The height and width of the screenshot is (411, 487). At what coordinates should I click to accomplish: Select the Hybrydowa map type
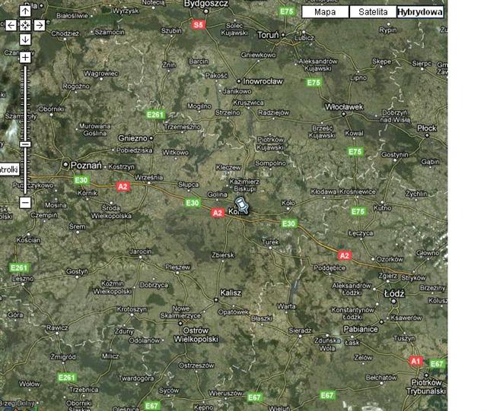click(x=419, y=12)
